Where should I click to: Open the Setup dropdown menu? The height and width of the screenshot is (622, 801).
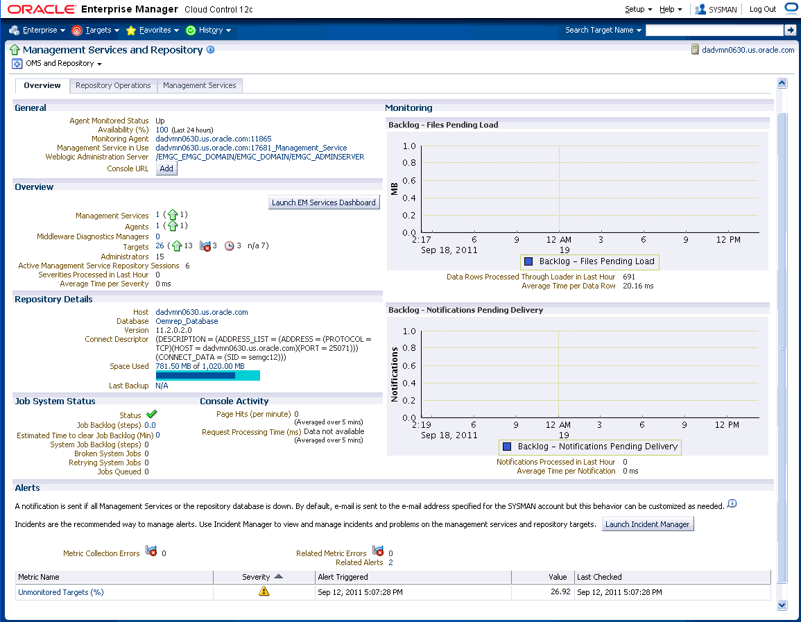pyautogui.click(x=638, y=9)
